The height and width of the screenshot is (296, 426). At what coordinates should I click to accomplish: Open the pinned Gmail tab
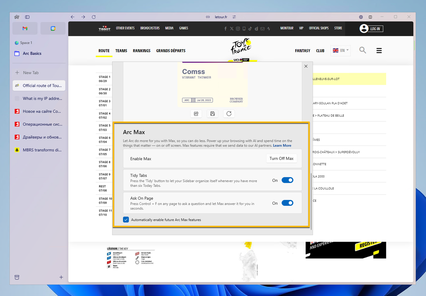tap(25, 28)
